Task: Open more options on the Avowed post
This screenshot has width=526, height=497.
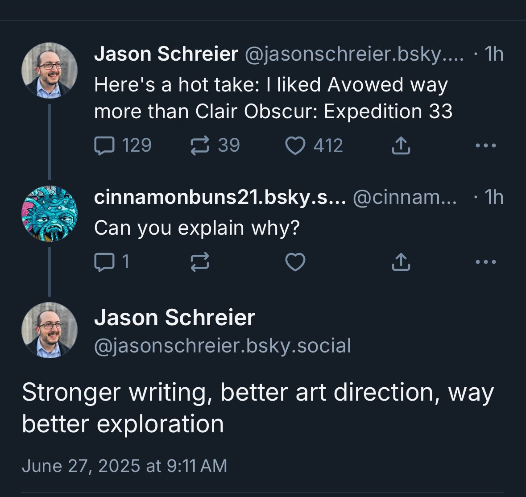Action: pyautogui.click(x=485, y=146)
